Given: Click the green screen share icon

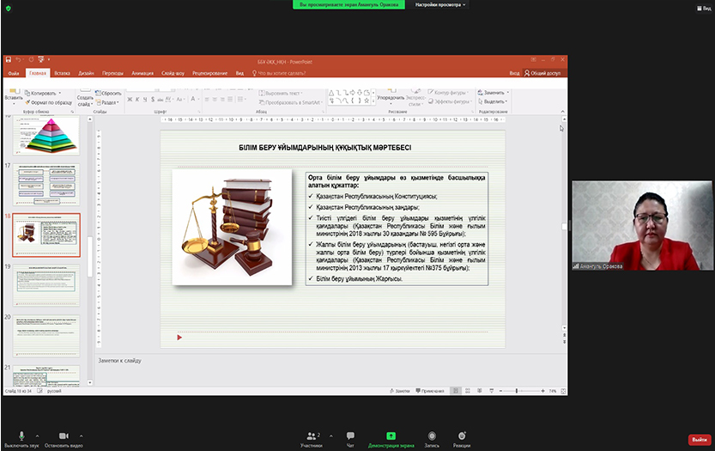Looking at the screenshot, I should pyautogui.click(x=391, y=436).
